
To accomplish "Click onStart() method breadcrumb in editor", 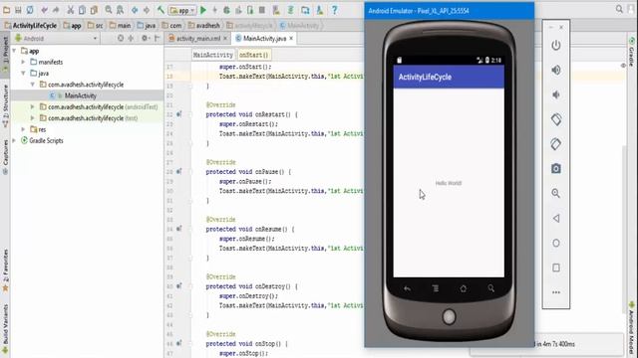I will click(254, 55).
